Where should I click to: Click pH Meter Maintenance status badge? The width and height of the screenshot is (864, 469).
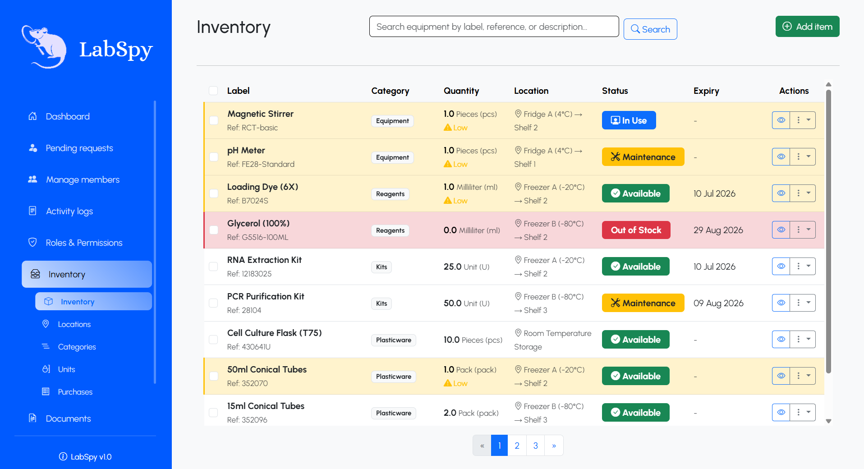tap(643, 157)
